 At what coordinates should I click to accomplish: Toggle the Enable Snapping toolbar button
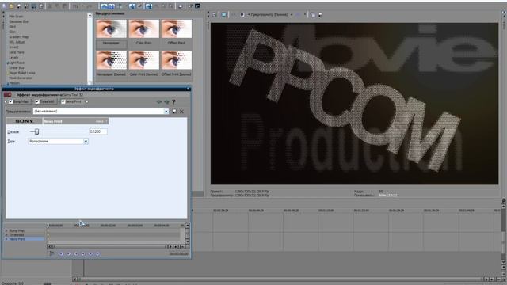pos(104,6)
